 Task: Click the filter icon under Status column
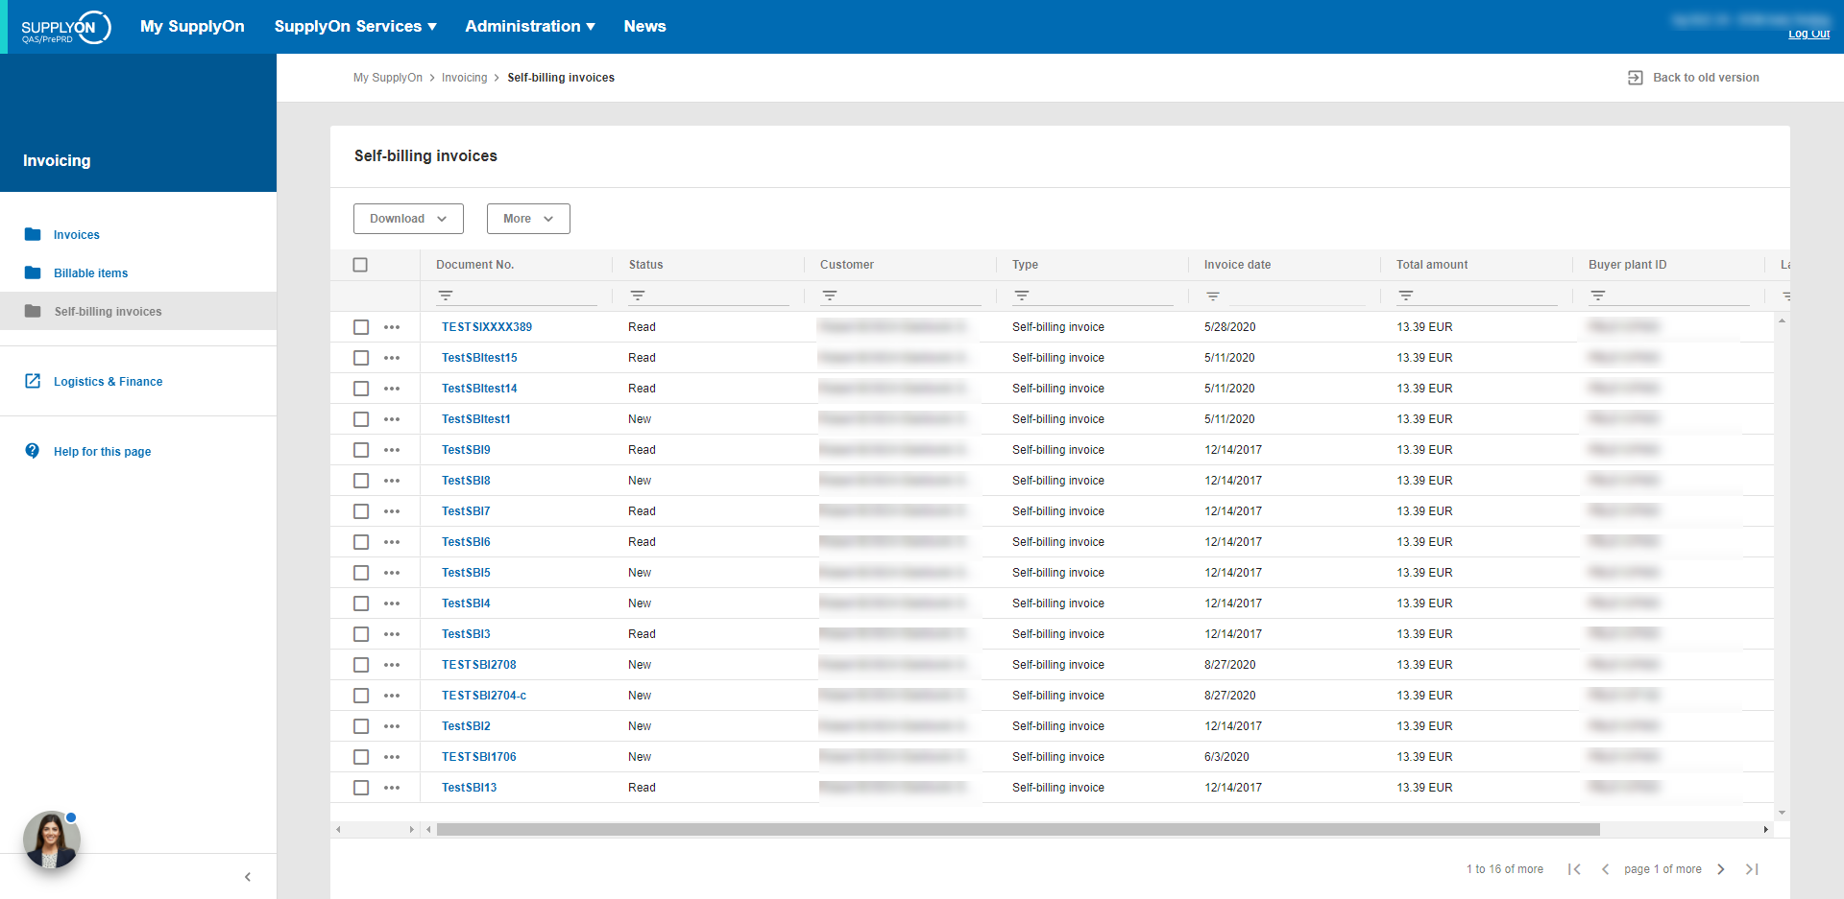coord(638,296)
